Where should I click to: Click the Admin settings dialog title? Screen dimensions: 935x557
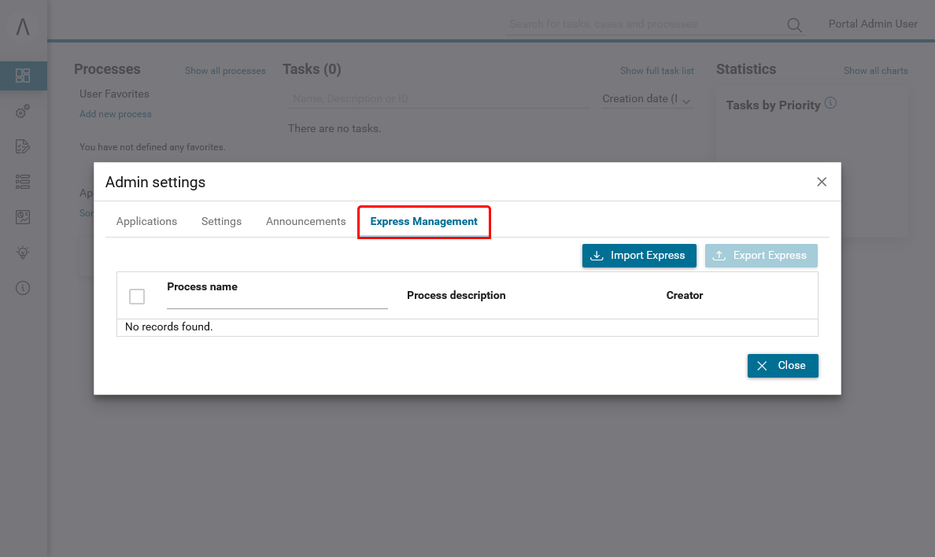click(x=155, y=182)
